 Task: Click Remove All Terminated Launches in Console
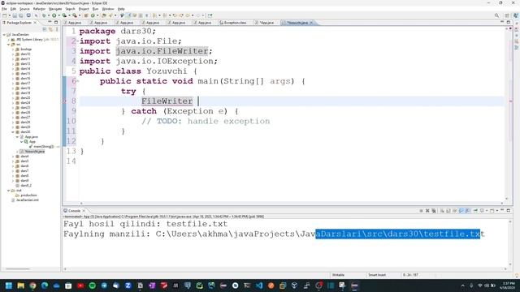coord(434,211)
